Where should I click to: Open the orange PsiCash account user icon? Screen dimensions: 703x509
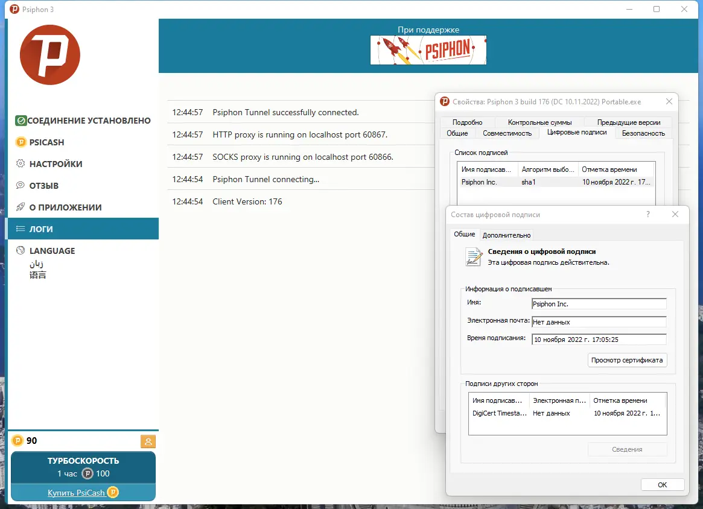click(148, 441)
